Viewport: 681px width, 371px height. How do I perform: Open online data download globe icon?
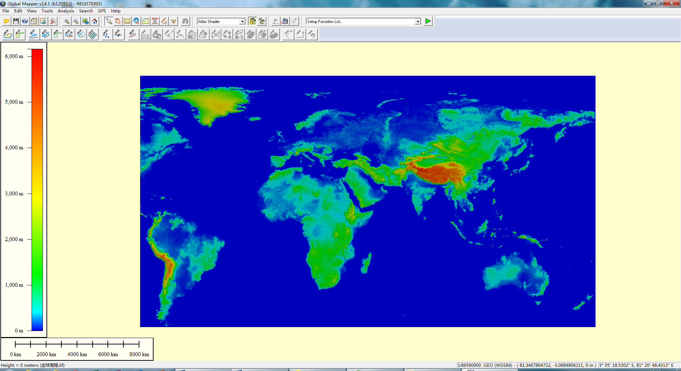click(25, 21)
